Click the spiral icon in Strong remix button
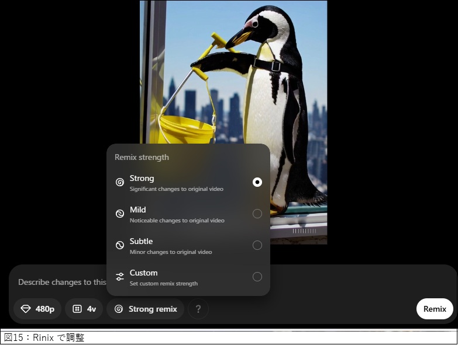Screen dimensions: 458x345 coord(119,309)
